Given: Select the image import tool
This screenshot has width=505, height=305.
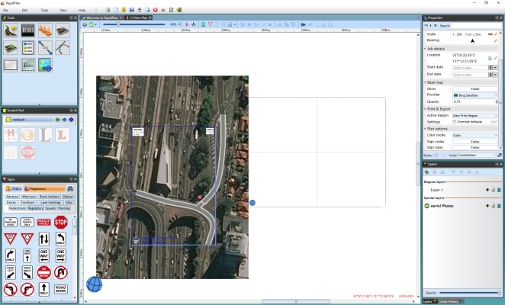Looking at the screenshot, I should 45,65.
